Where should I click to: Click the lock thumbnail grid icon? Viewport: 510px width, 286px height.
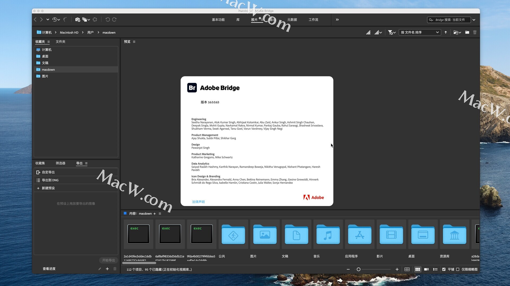(407, 269)
